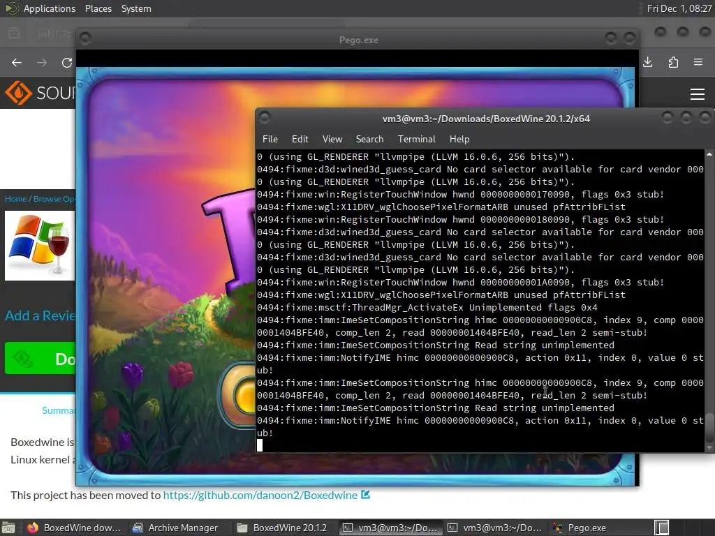Open the browser hamburger menu
This screenshot has width=715, height=536.
(x=698, y=62)
